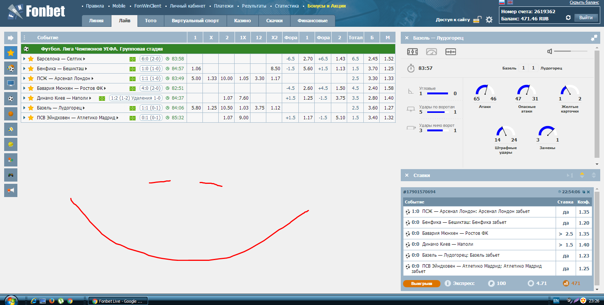Image resolution: width=604 pixels, height=305 pixels.
Task: Open Виртуальный спорт tab
Action: (195, 21)
